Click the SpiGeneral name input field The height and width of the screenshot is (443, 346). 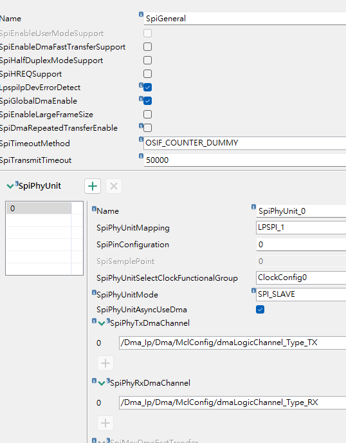245,19
